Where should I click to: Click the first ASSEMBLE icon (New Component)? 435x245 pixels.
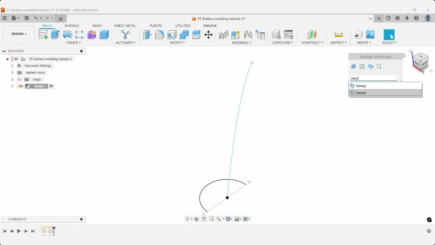[x=224, y=35]
